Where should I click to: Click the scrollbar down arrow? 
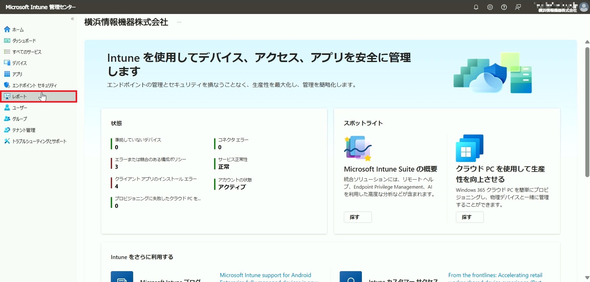click(x=587, y=278)
